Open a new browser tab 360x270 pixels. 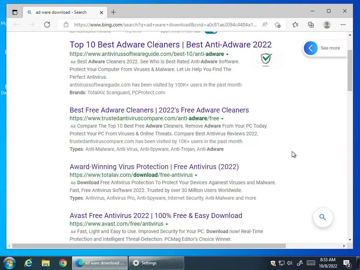(x=114, y=12)
